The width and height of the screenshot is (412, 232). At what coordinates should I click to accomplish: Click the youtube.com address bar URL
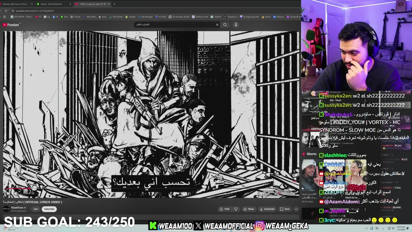pos(35,11)
